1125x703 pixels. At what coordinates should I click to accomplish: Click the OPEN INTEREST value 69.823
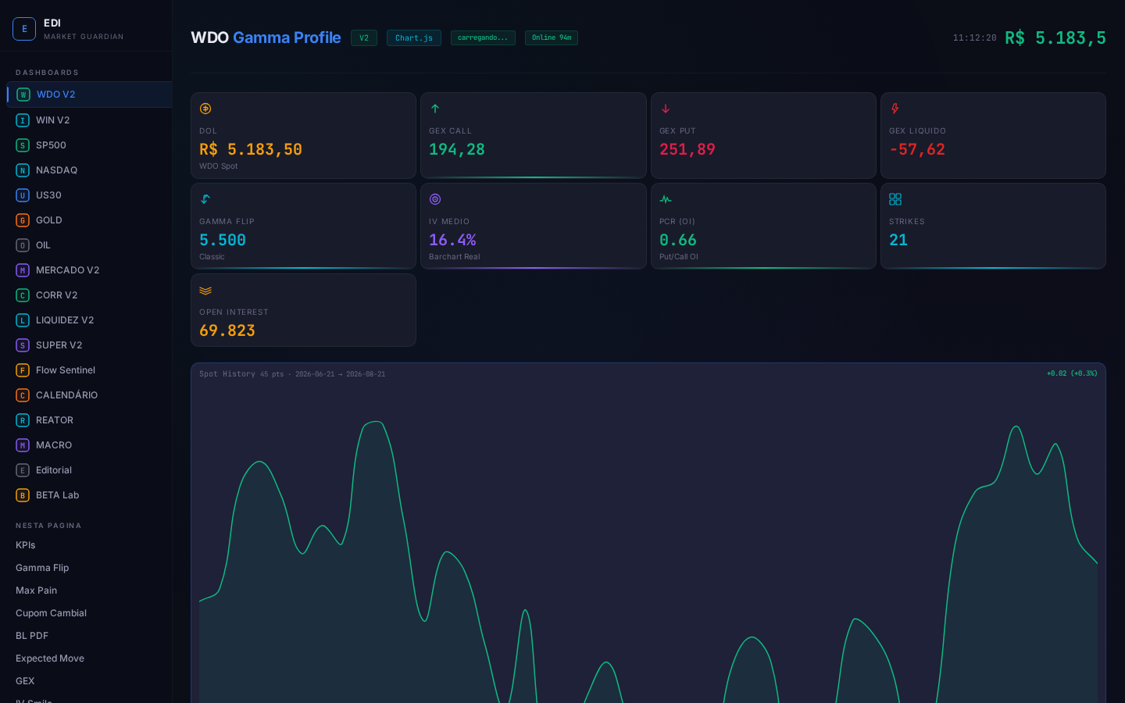[227, 330]
